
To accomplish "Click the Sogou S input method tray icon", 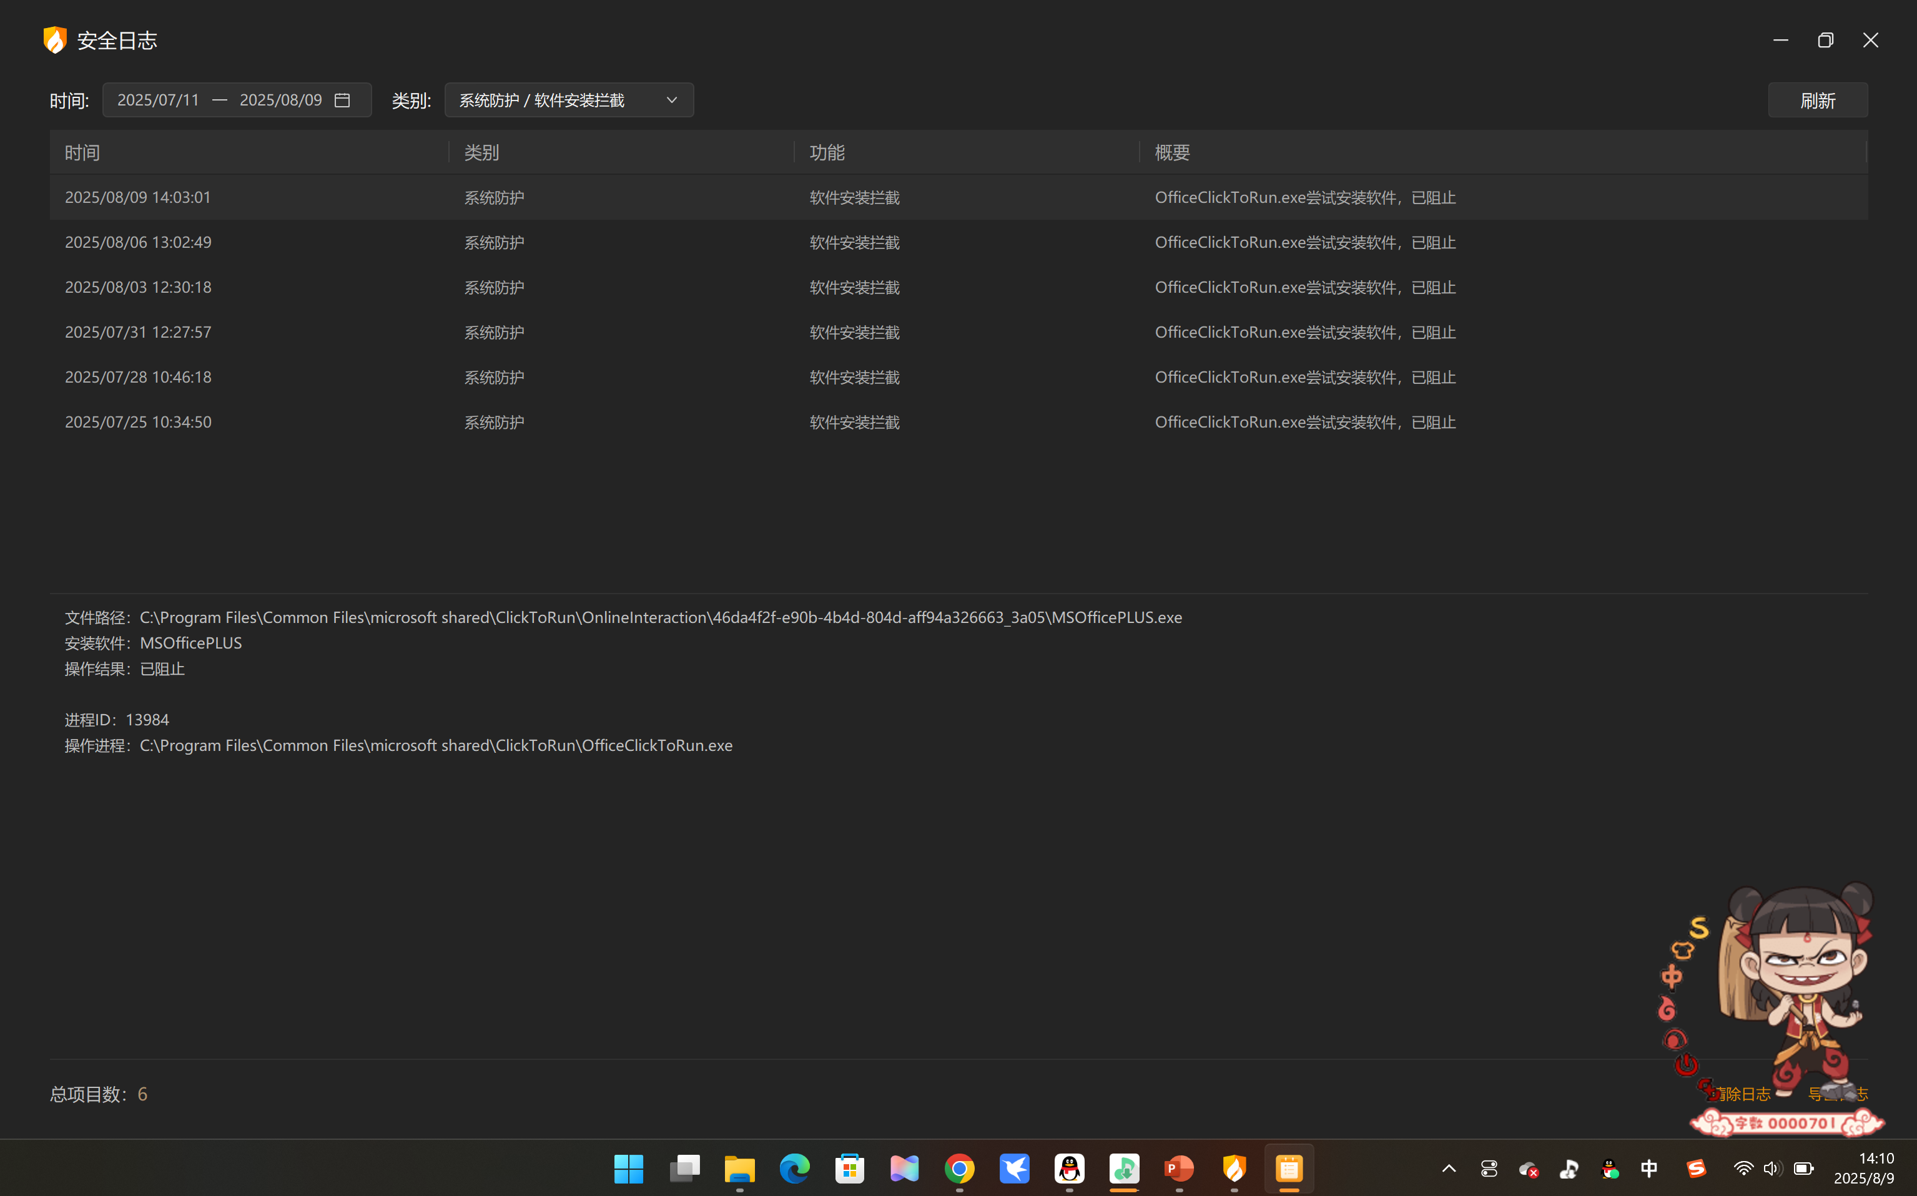I will point(1695,1169).
